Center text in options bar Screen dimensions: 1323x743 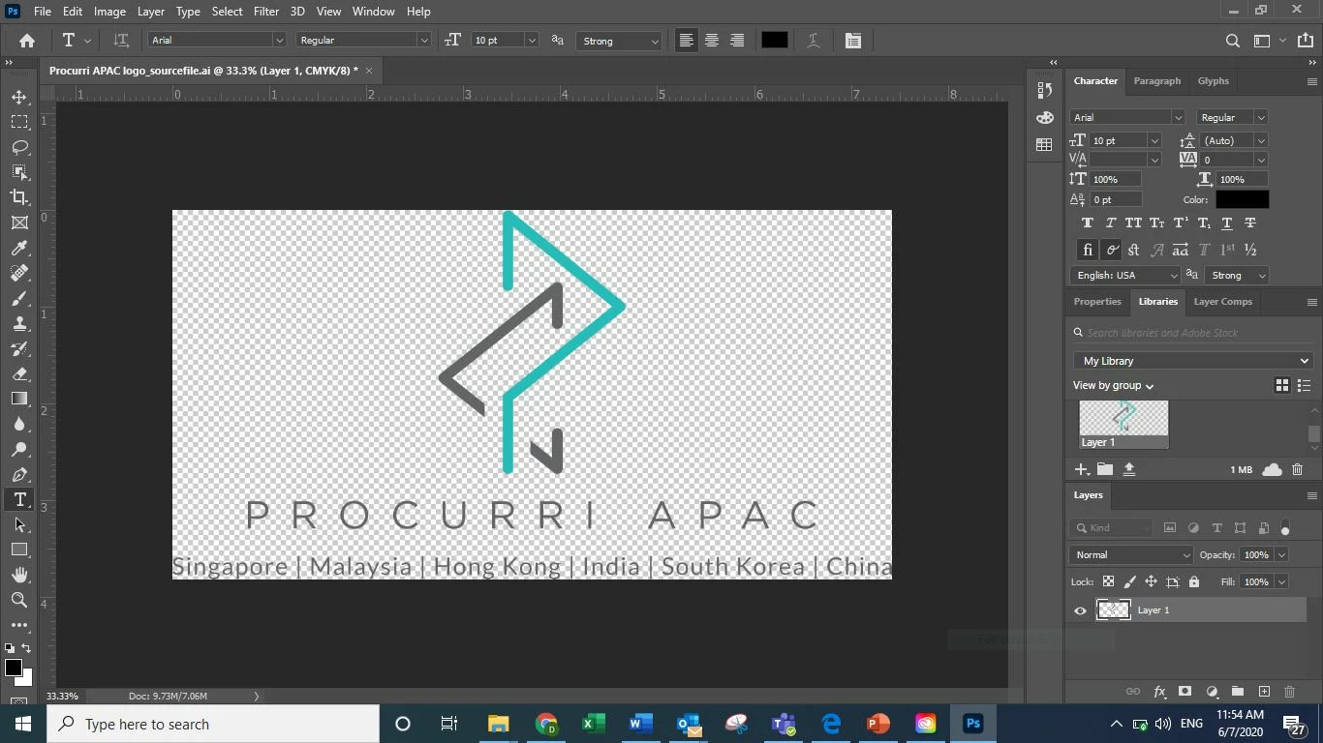coord(711,41)
